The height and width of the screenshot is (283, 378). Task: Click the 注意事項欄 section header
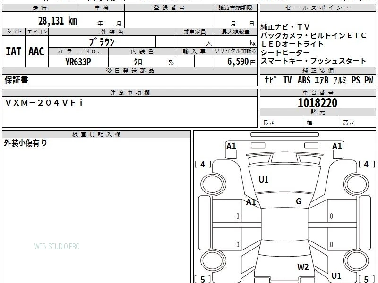point(130,92)
